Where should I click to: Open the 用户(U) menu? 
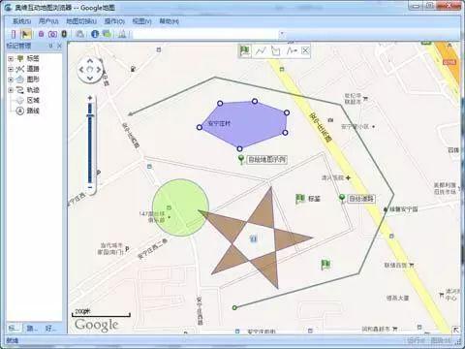point(48,21)
